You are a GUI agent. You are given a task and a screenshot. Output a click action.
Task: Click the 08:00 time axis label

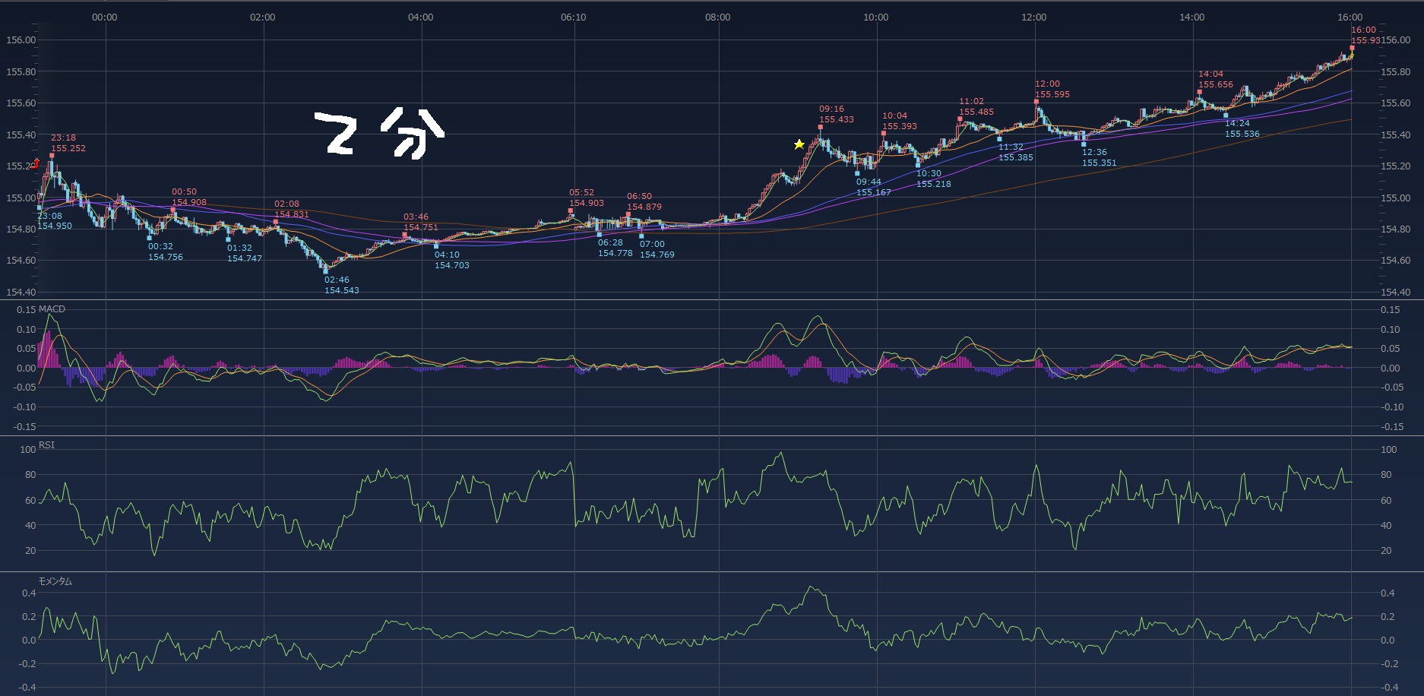(x=717, y=17)
